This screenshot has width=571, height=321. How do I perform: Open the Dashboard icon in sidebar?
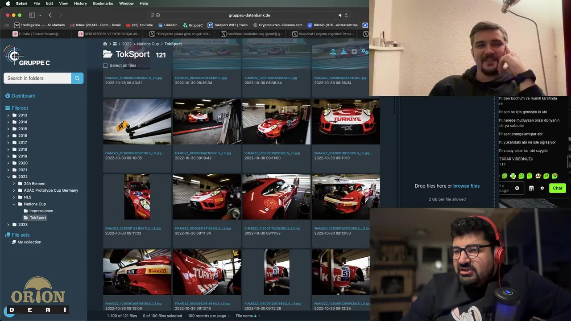(8, 96)
